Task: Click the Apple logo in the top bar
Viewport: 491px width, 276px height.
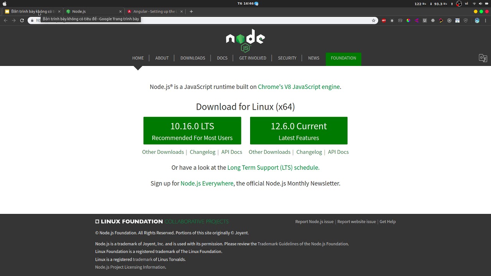Action: click(x=5, y=3)
